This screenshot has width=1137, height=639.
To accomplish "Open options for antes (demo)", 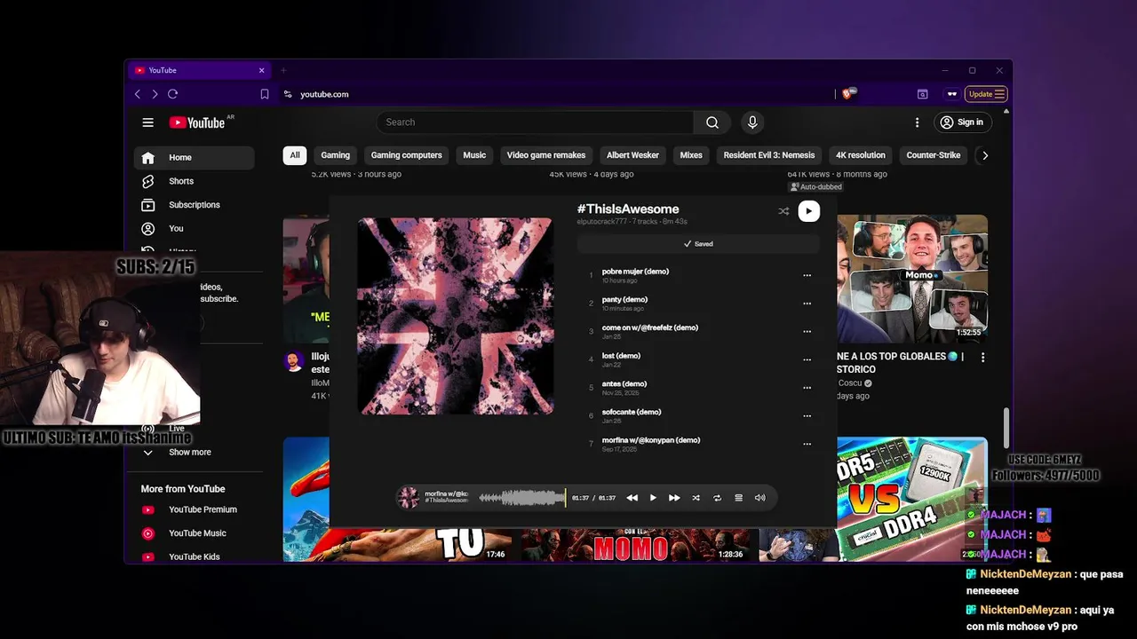I will coord(807,388).
